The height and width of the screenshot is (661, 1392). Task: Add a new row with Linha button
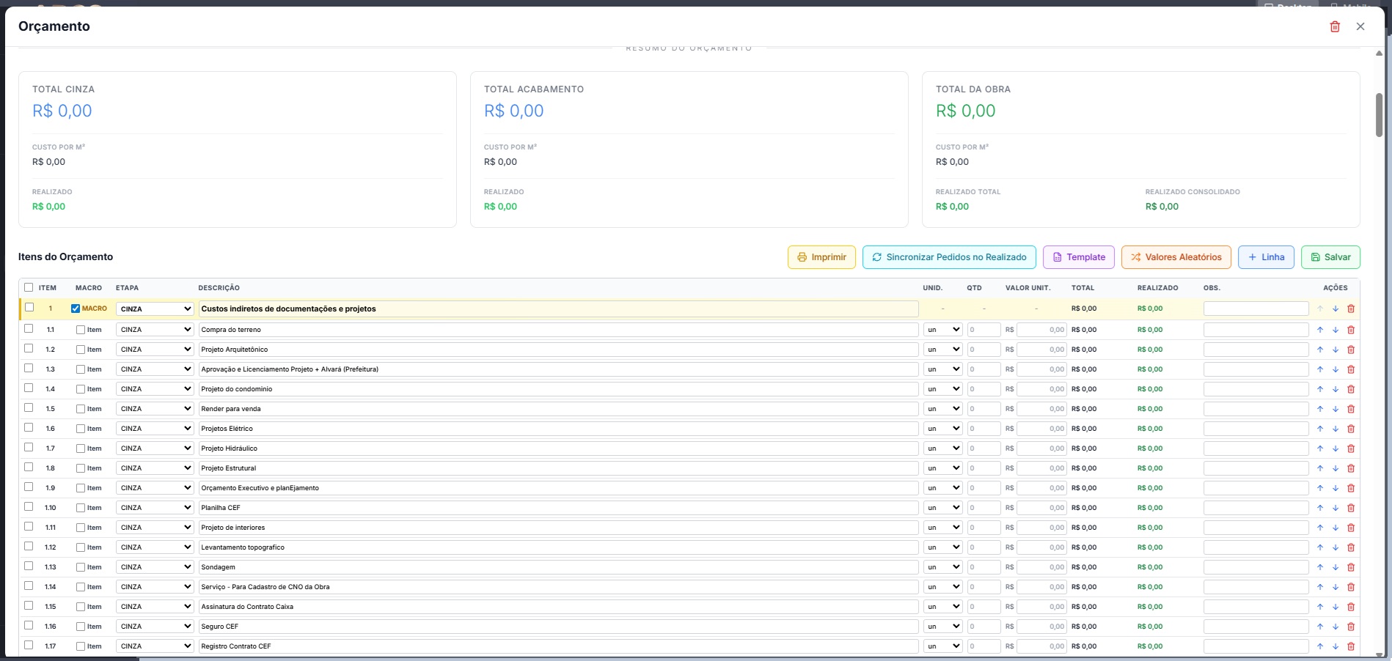[x=1266, y=257]
